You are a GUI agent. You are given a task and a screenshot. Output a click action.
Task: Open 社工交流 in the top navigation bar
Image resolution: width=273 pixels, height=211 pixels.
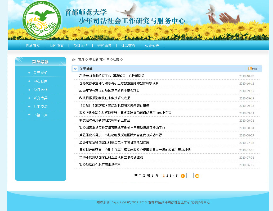click(x=128, y=45)
